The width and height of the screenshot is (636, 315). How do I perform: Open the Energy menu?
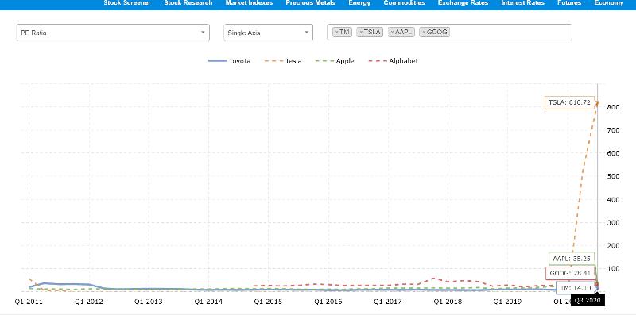pos(359,3)
